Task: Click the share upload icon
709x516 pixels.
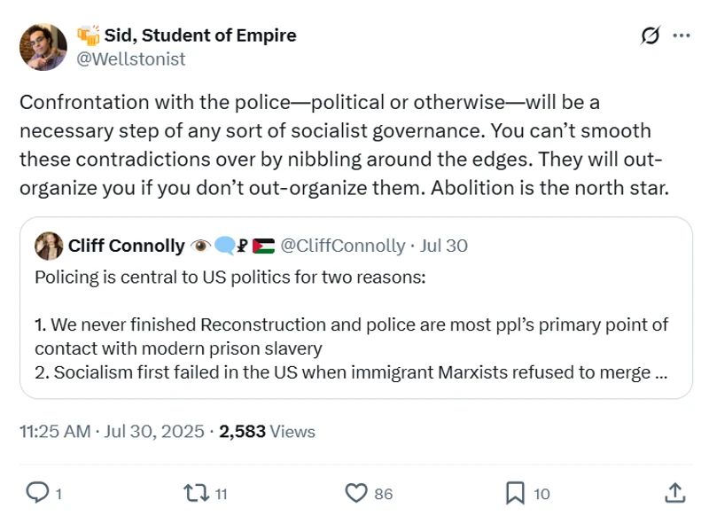Action: point(674,492)
